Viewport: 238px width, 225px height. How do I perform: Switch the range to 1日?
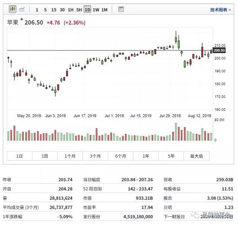(x=19, y=156)
